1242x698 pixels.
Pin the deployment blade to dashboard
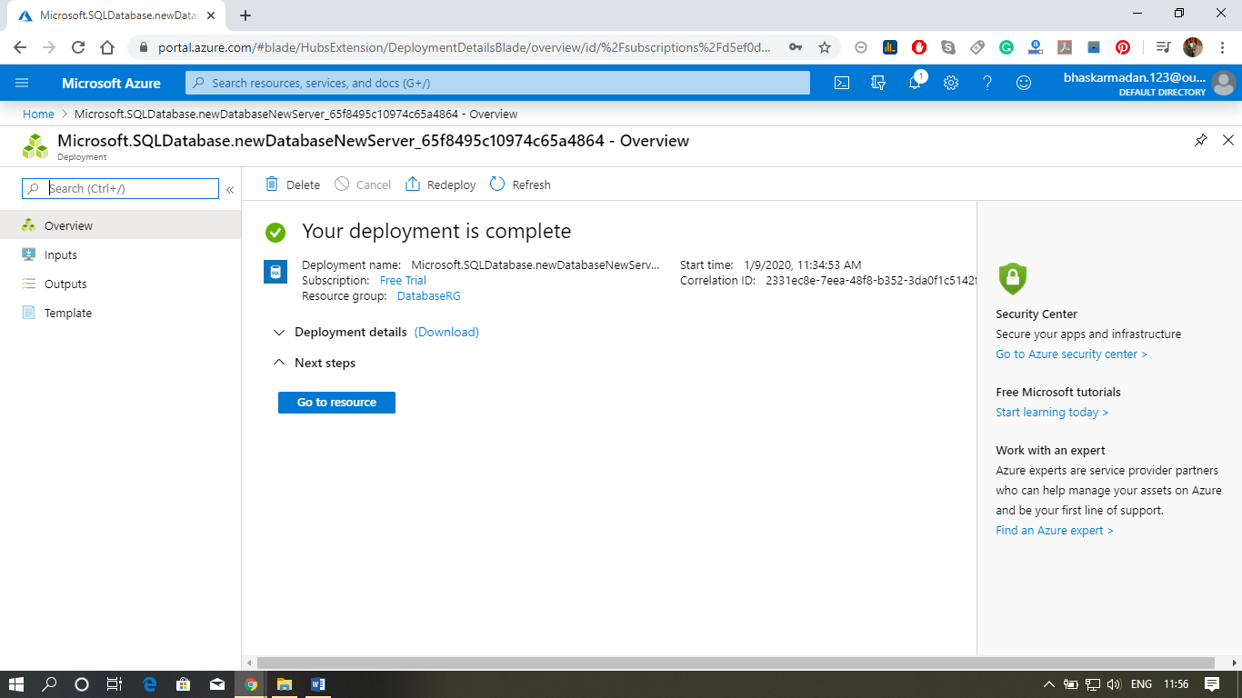click(x=1201, y=140)
